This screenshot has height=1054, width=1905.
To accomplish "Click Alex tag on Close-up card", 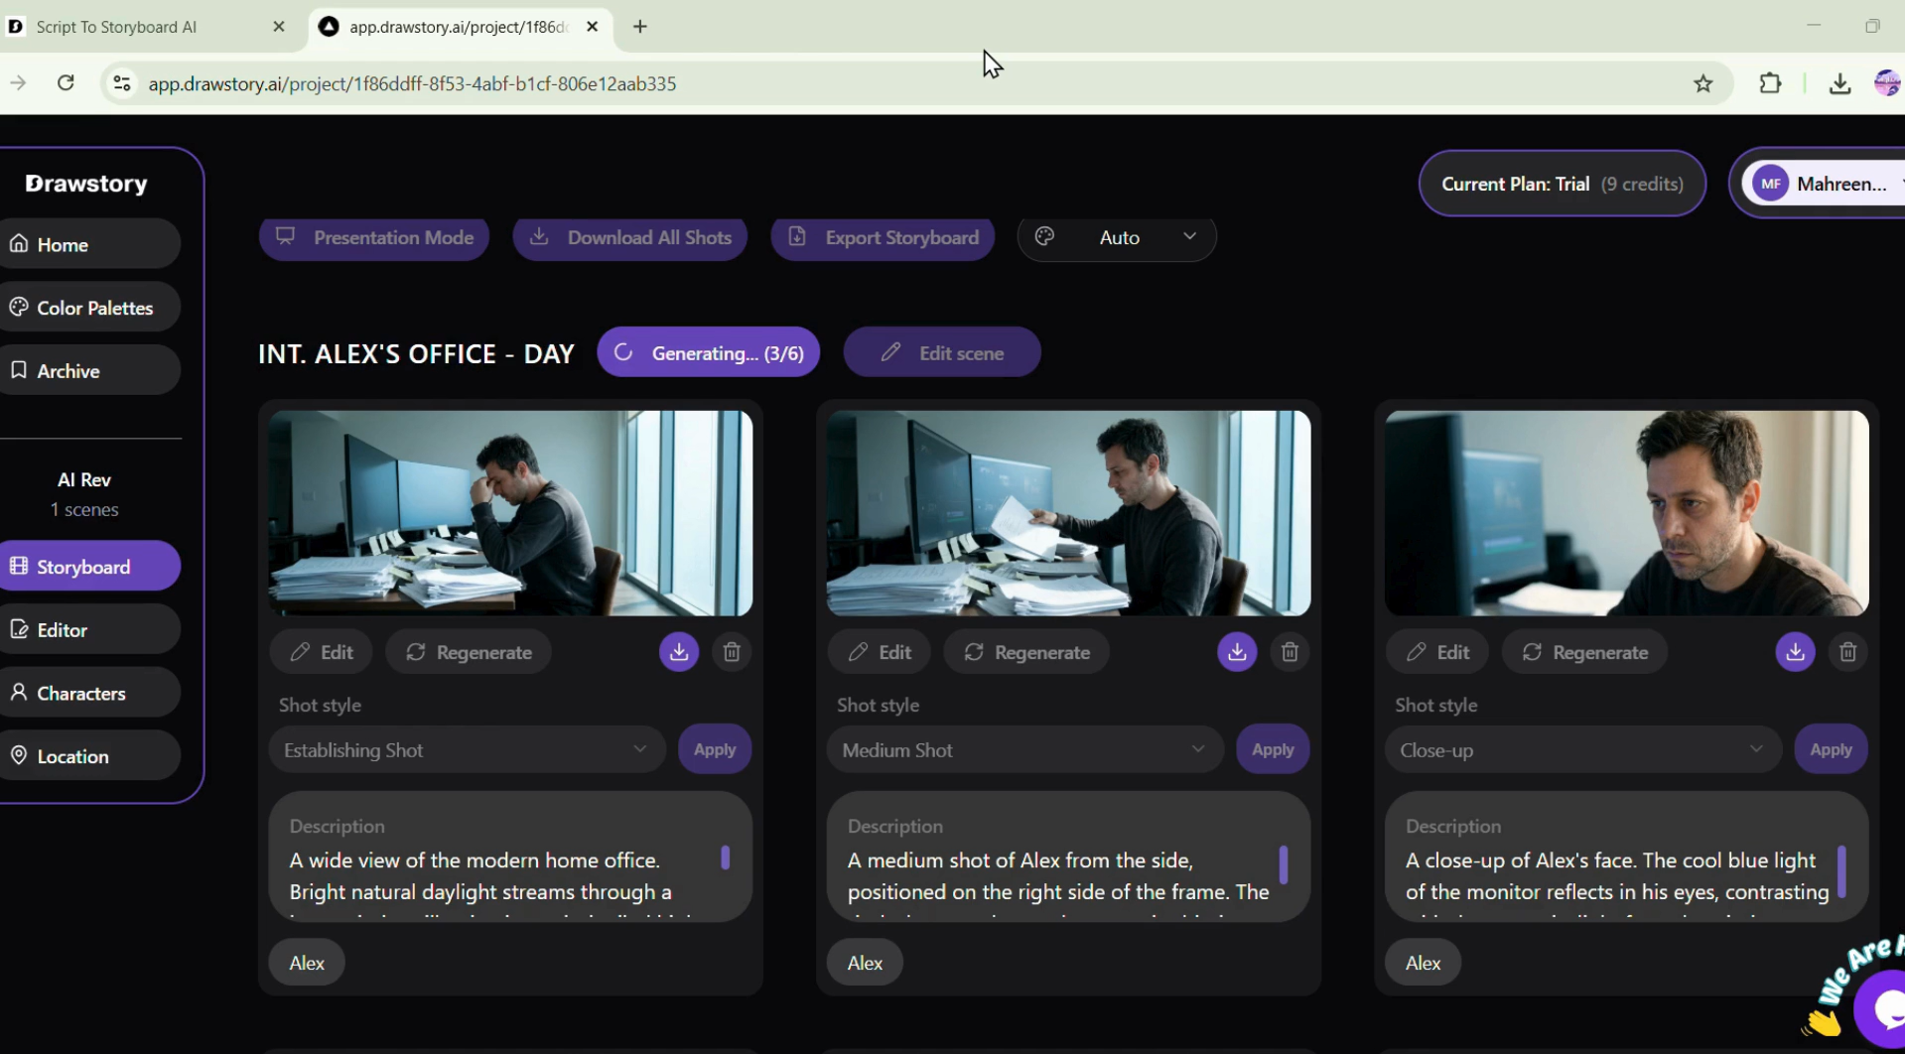I will tap(1423, 963).
